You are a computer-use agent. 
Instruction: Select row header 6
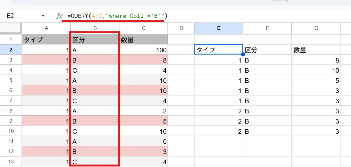point(11,90)
